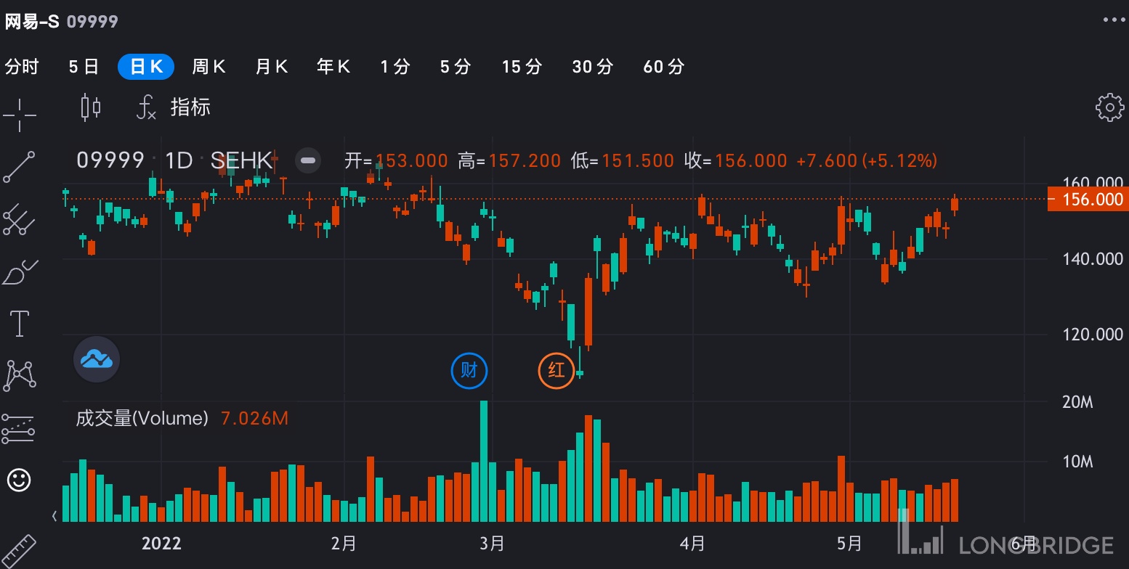Click the 156.000 current price label
The width and height of the screenshot is (1129, 569).
tap(1088, 199)
